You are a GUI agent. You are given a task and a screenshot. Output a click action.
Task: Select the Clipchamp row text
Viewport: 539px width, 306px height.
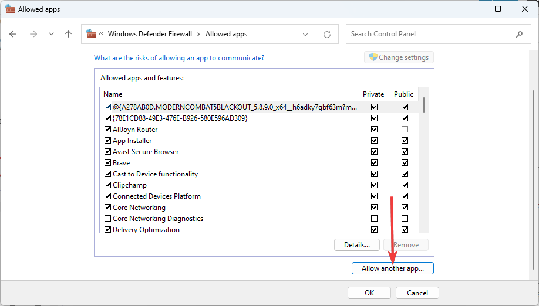130,185
